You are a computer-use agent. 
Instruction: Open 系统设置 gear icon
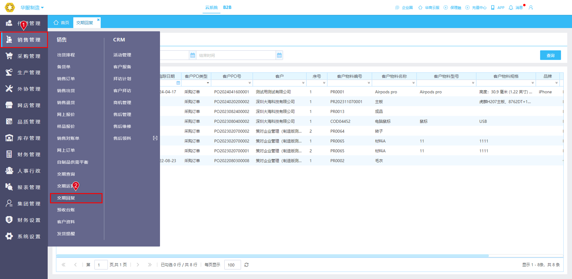[9, 236]
